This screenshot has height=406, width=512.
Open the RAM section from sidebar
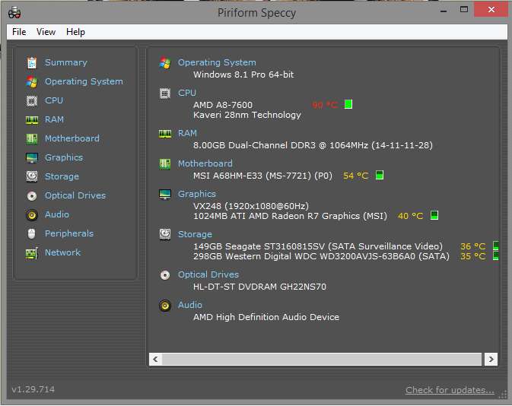point(54,120)
